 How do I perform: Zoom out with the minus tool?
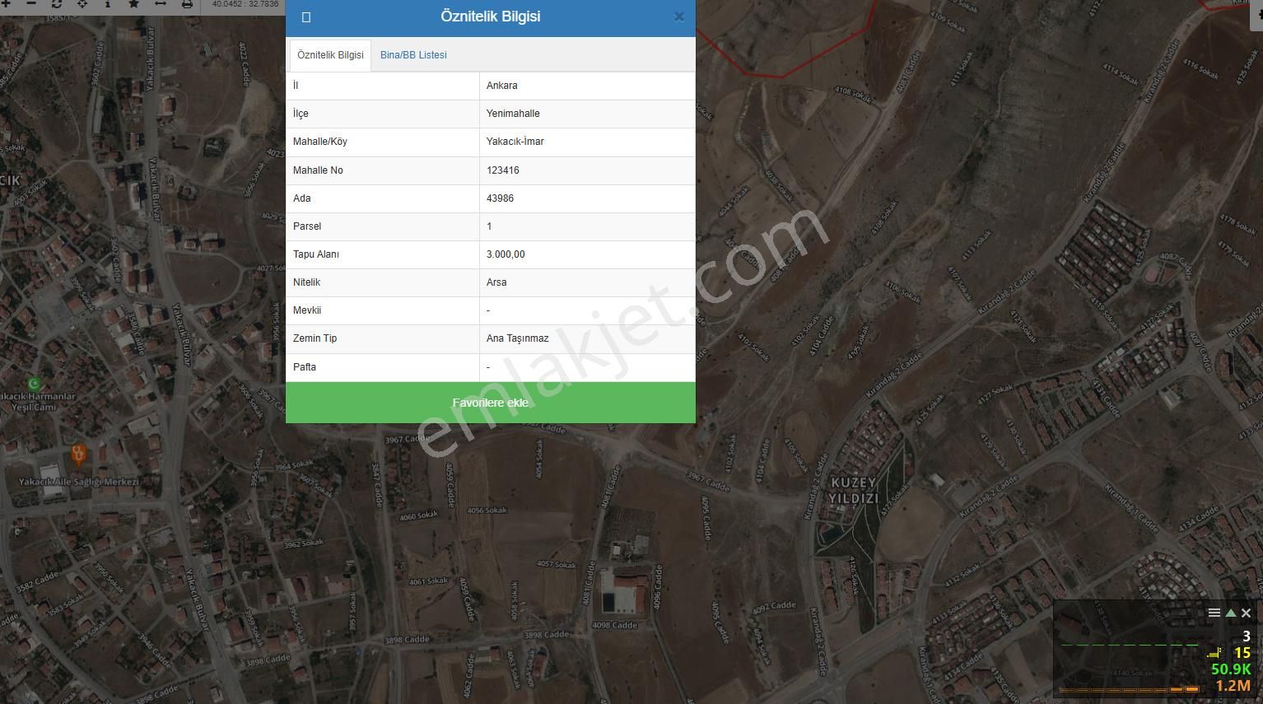click(30, 3)
